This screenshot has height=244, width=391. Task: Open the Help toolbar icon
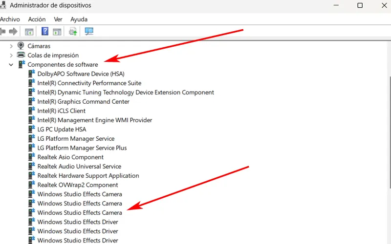pos(45,32)
